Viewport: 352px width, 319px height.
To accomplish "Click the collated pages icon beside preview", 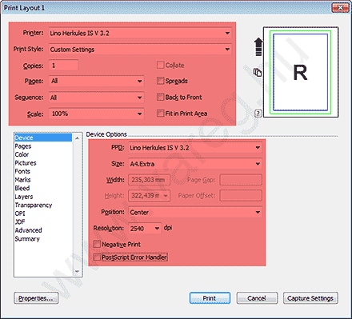I will point(258,72).
